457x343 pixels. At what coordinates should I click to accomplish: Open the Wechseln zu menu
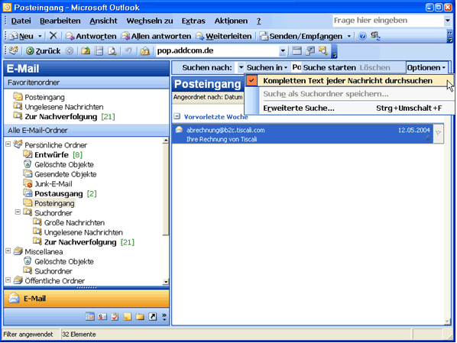click(x=150, y=21)
